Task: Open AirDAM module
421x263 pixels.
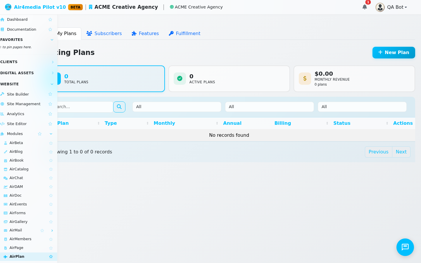Action: [x=16, y=187]
